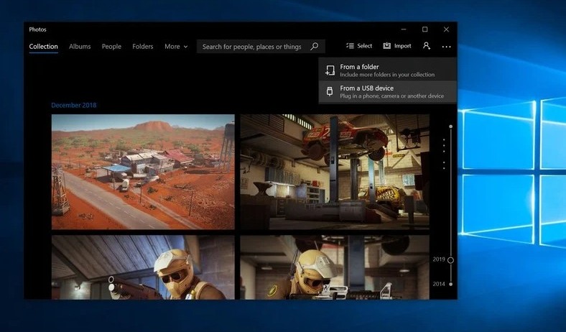Switch to the Albums tab
The height and width of the screenshot is (332, 566).
[x=80, y=47]
